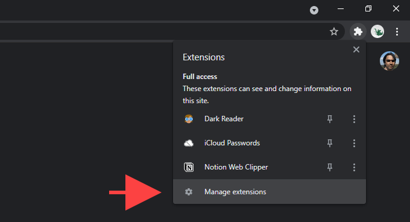Close the Extensions popup panel
Screen dimensions: 410x222
356,49
